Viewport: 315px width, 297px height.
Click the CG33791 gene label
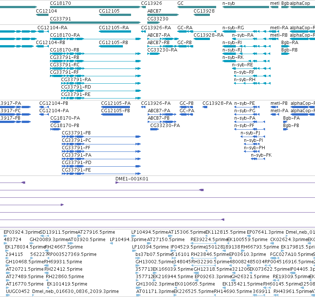pyautogui.click(x=60, y=19)
